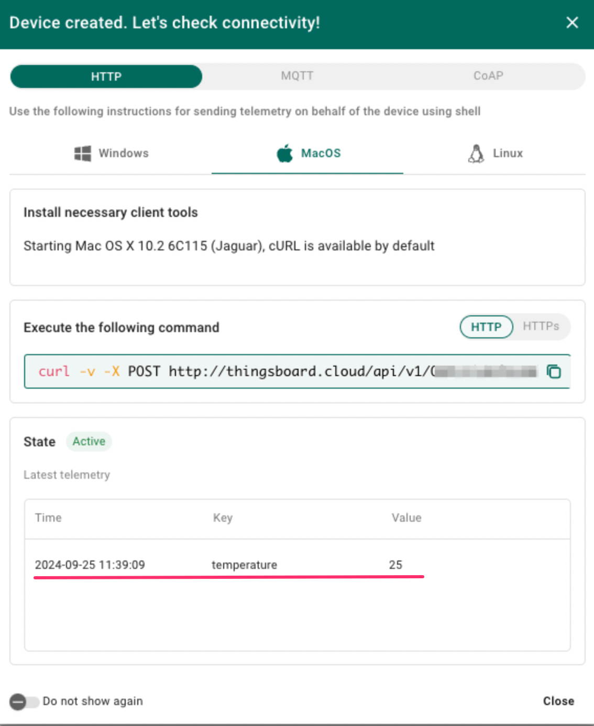Click the State label
594x726 pixels.
pos(39,442)
